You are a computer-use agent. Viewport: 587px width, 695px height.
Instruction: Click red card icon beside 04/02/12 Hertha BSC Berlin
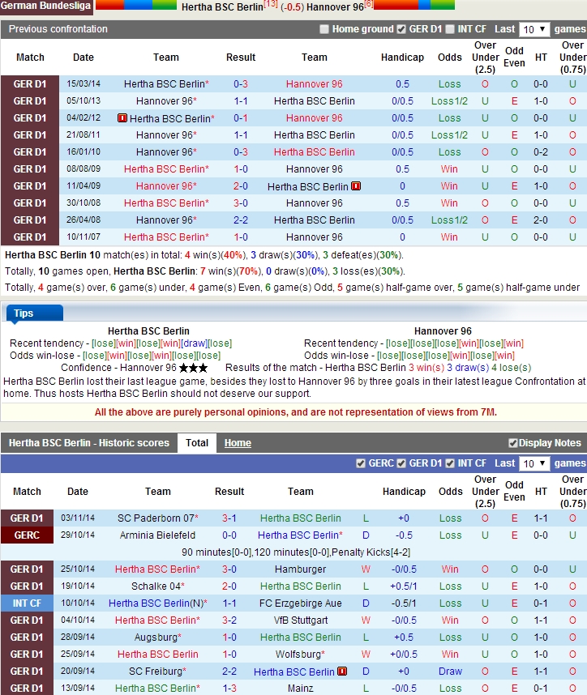[x=122, y=118]
